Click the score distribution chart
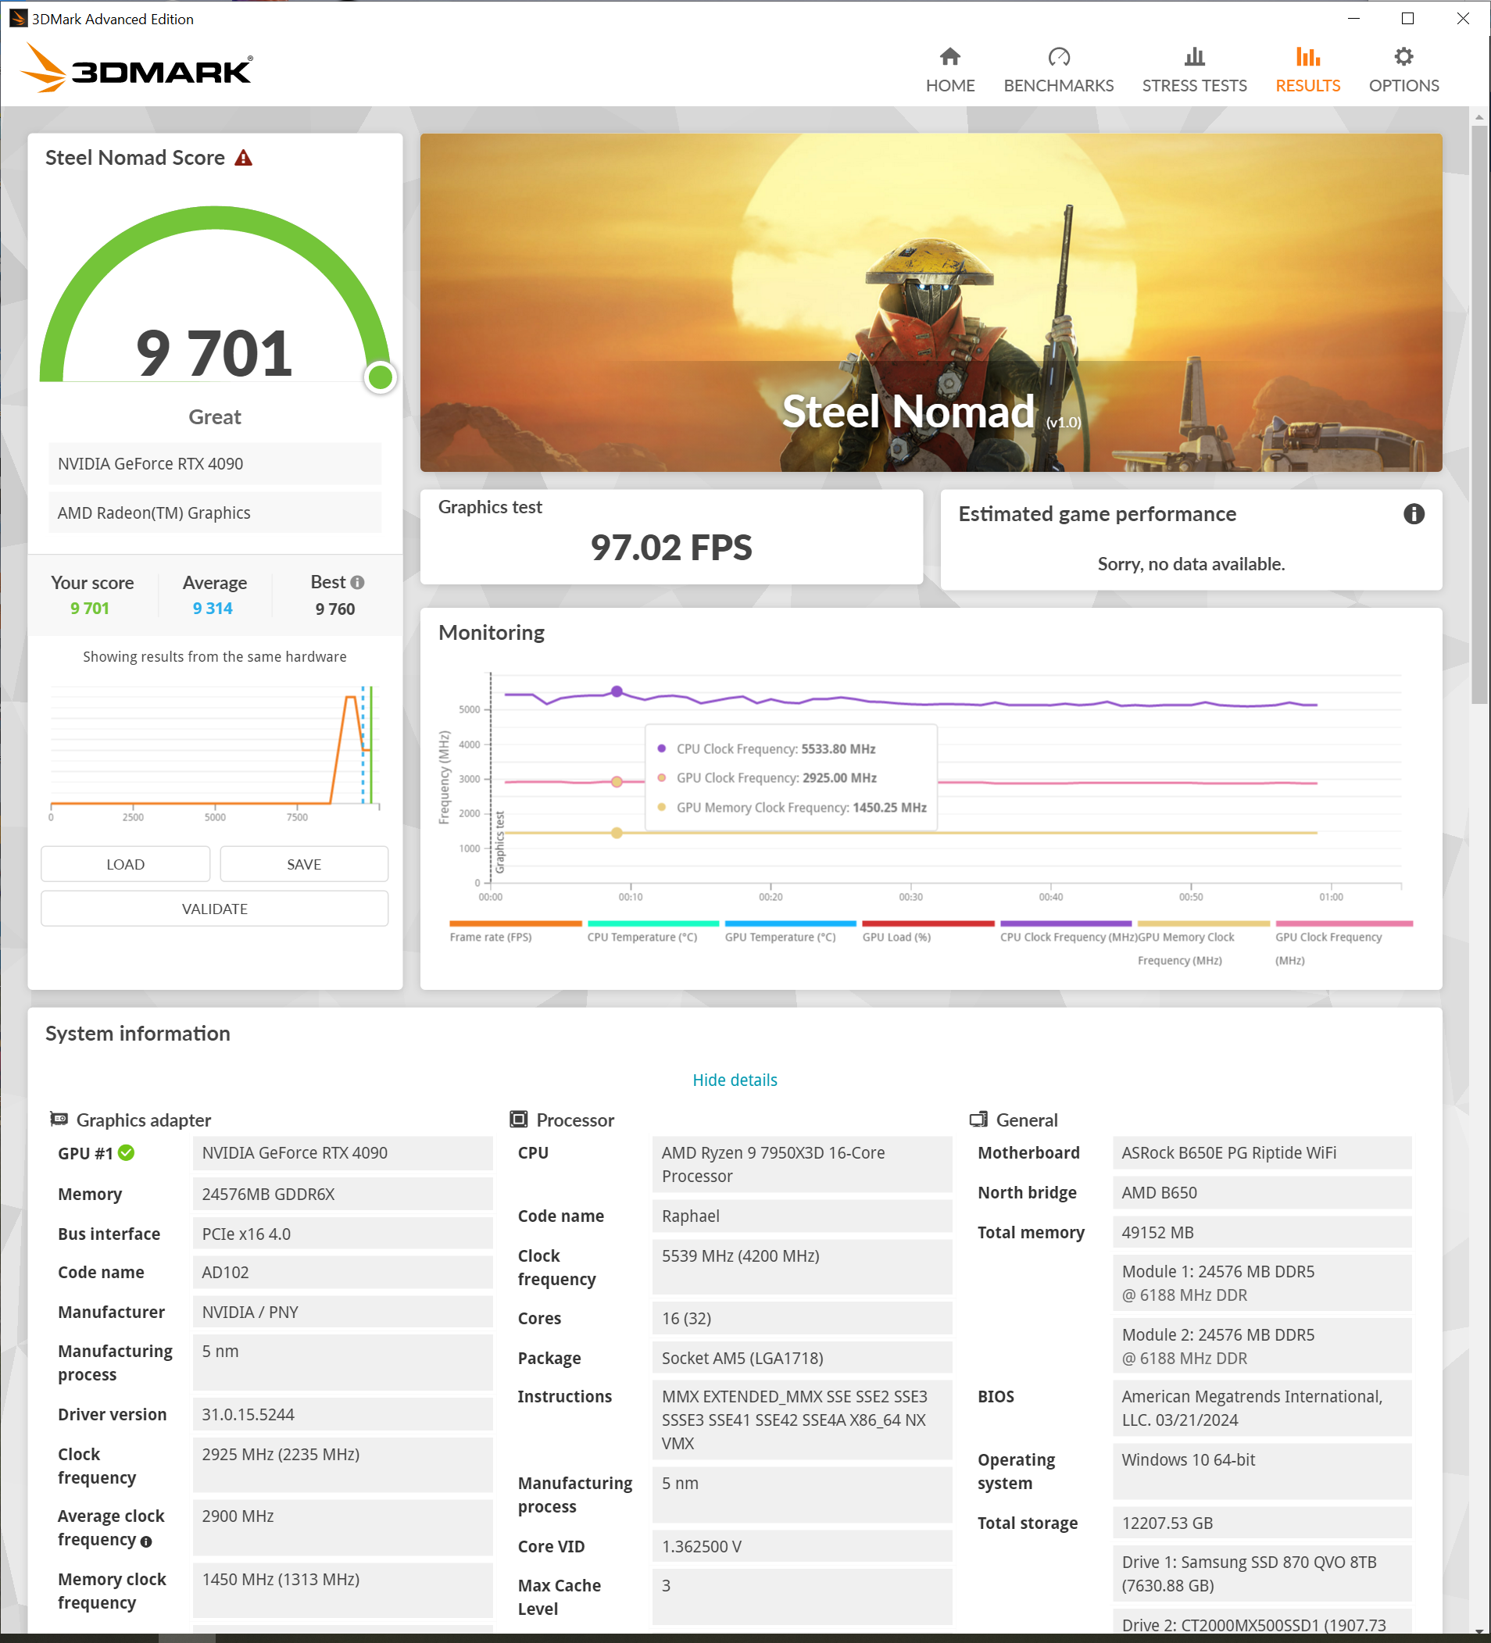1491x1643 pixels. tap(214, 752)
